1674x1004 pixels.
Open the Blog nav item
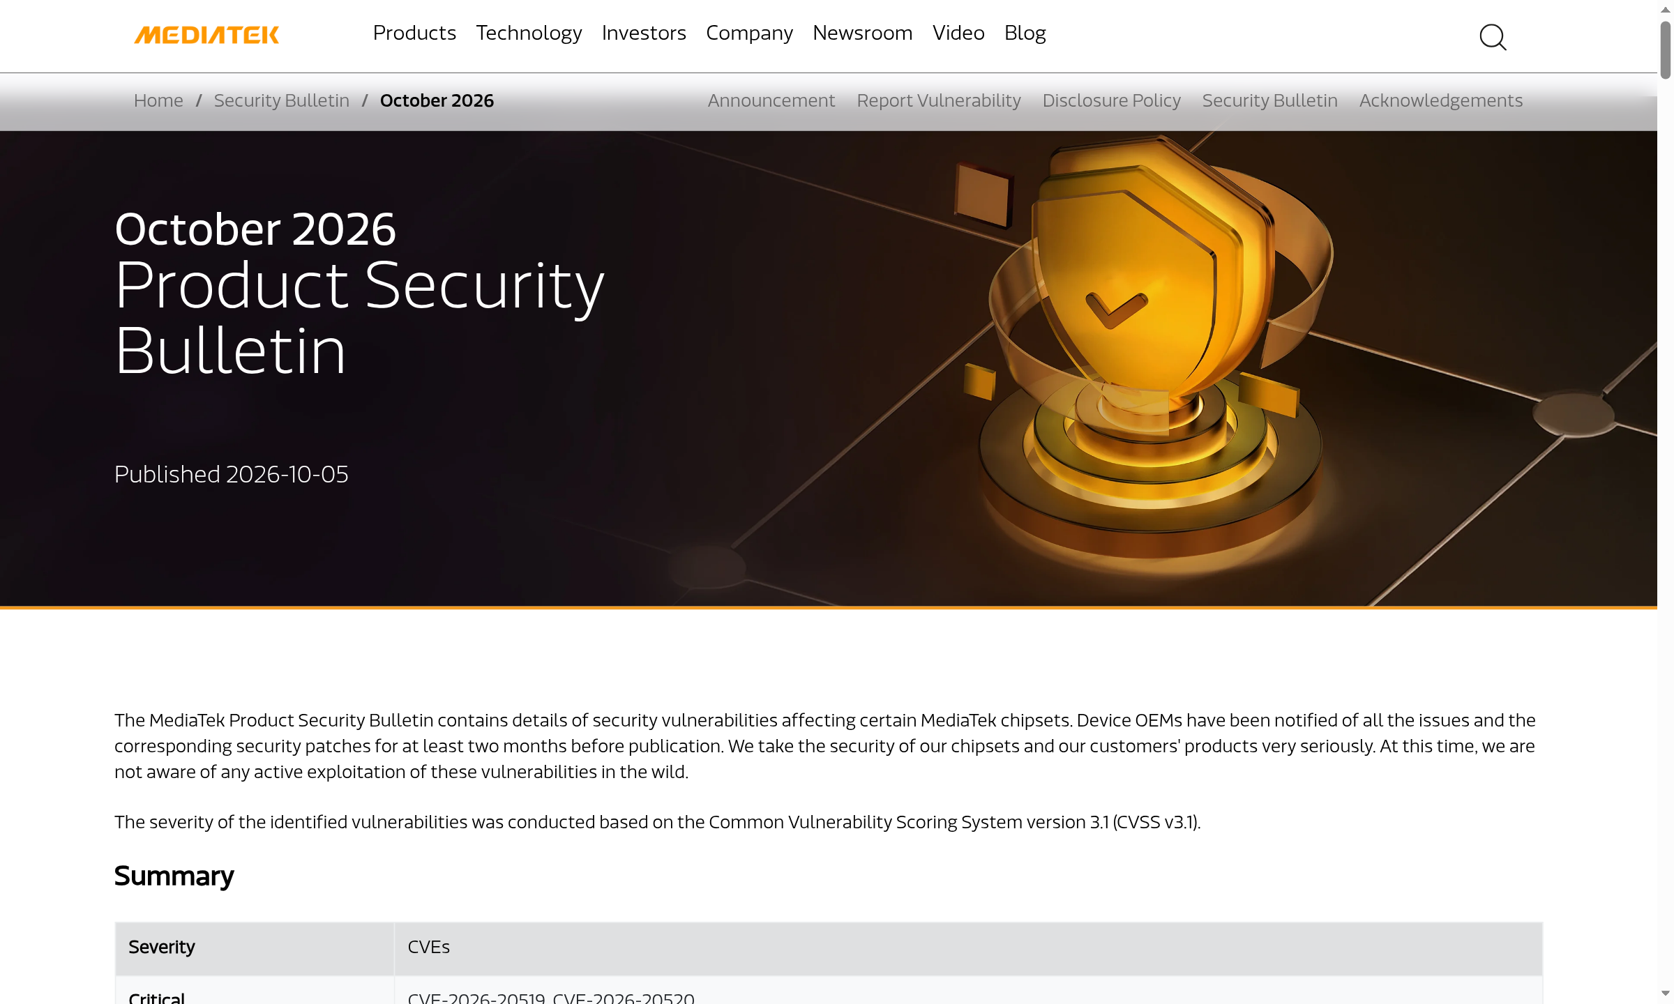(1025, 33)
